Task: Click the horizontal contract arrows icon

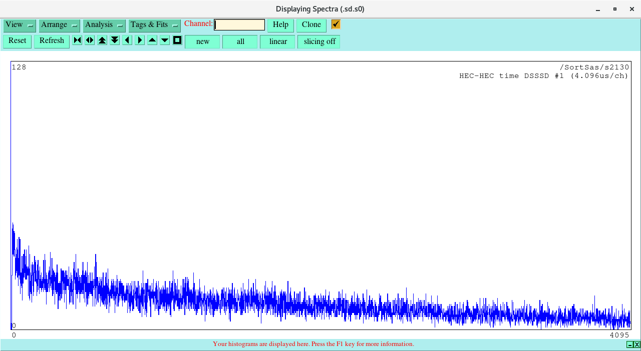Action: pyautogui.click(x=77, y=40)
